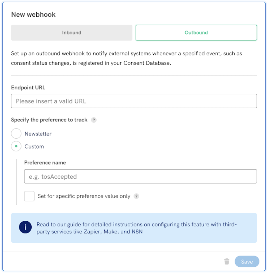Enable "Set for specific preference value only"
The image size is (268, 273).
tap(29, 196)
